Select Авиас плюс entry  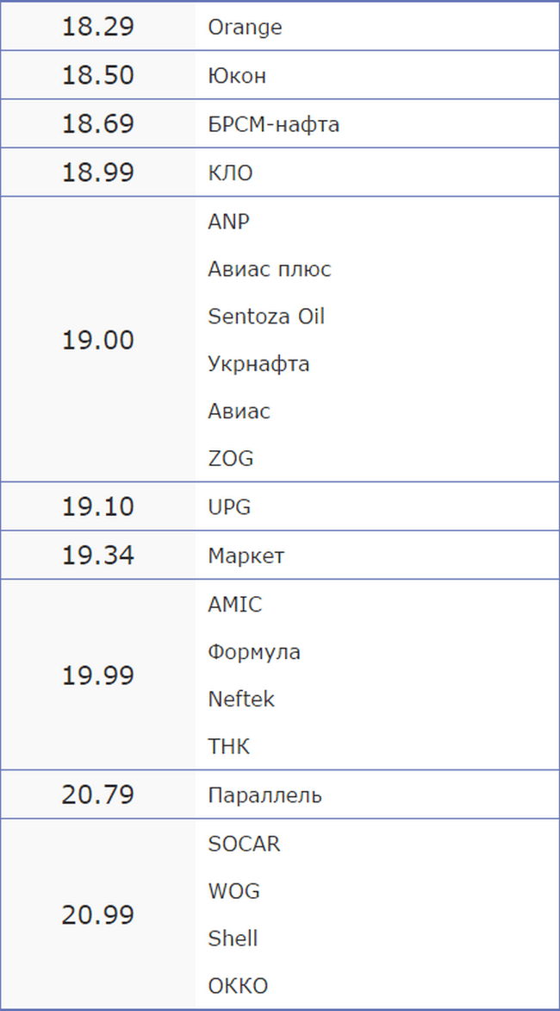[269, 269]
